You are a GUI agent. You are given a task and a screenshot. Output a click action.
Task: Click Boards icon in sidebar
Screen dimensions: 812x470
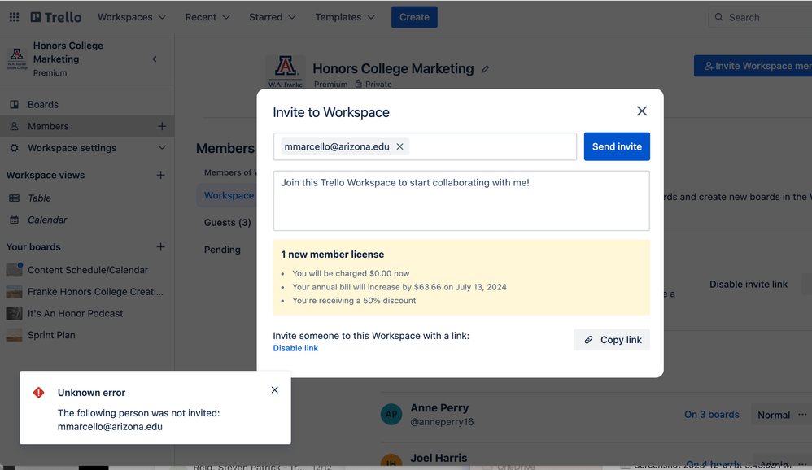(15, 105)
